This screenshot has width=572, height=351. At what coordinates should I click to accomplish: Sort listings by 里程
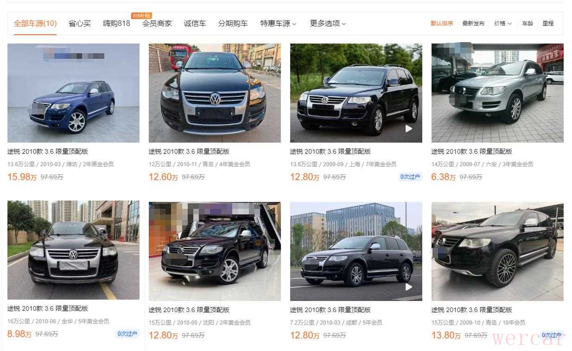pyautogui.click(x=548, y=23)
